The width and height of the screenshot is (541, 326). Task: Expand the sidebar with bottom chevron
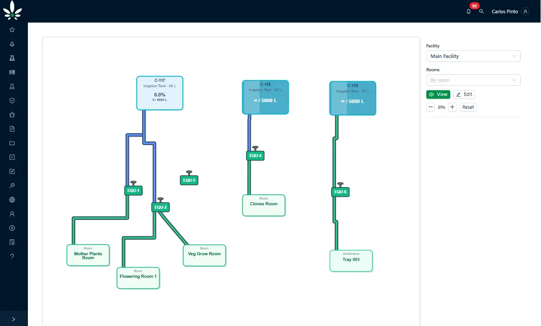click(14, 318)
